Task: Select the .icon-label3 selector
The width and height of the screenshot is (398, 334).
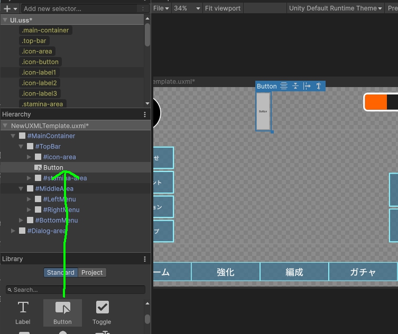Action: pos(39,93)
